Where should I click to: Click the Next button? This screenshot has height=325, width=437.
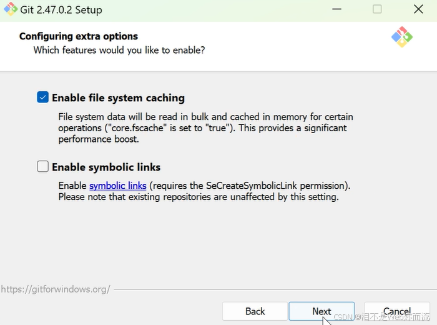[322, 311]
